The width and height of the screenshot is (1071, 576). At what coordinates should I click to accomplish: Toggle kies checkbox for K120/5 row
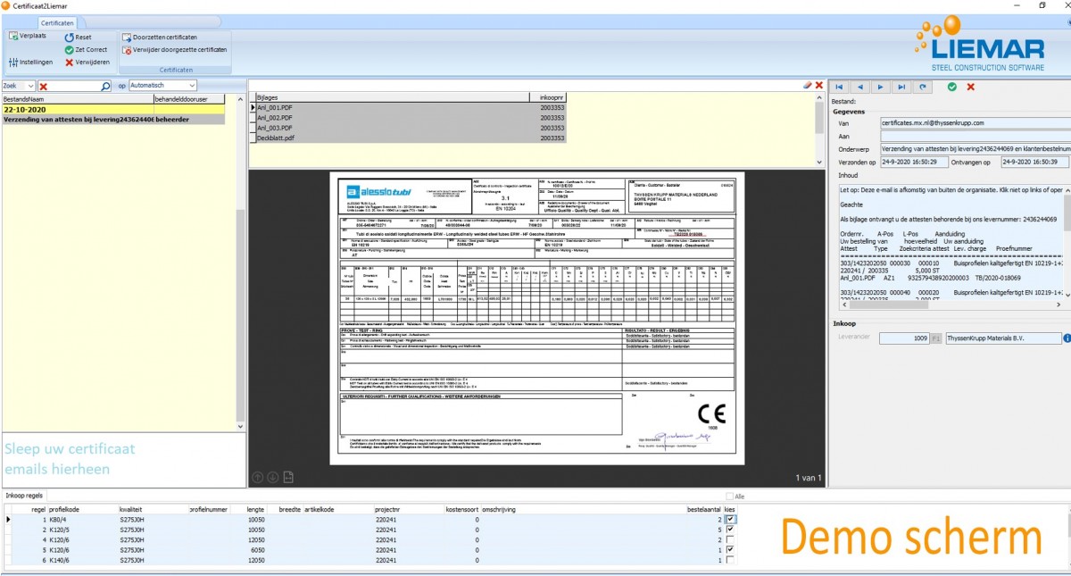click(732, 530)
